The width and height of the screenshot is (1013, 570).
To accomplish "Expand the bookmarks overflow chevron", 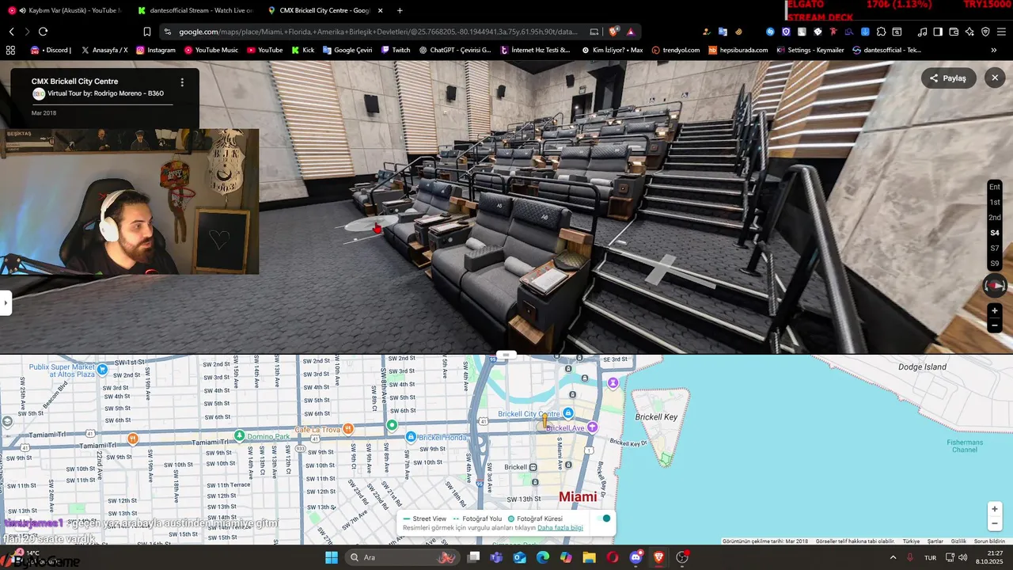I will tap(995, 50).
